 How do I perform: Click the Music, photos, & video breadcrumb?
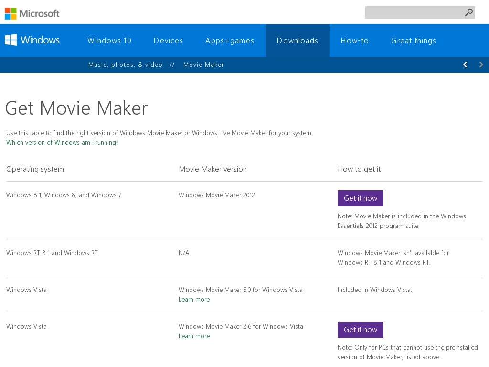(126, 65)
